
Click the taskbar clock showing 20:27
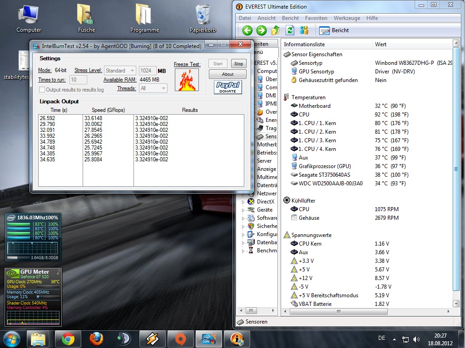440,339
